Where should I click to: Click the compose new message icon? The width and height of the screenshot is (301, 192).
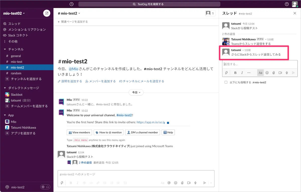pos(47,13)
